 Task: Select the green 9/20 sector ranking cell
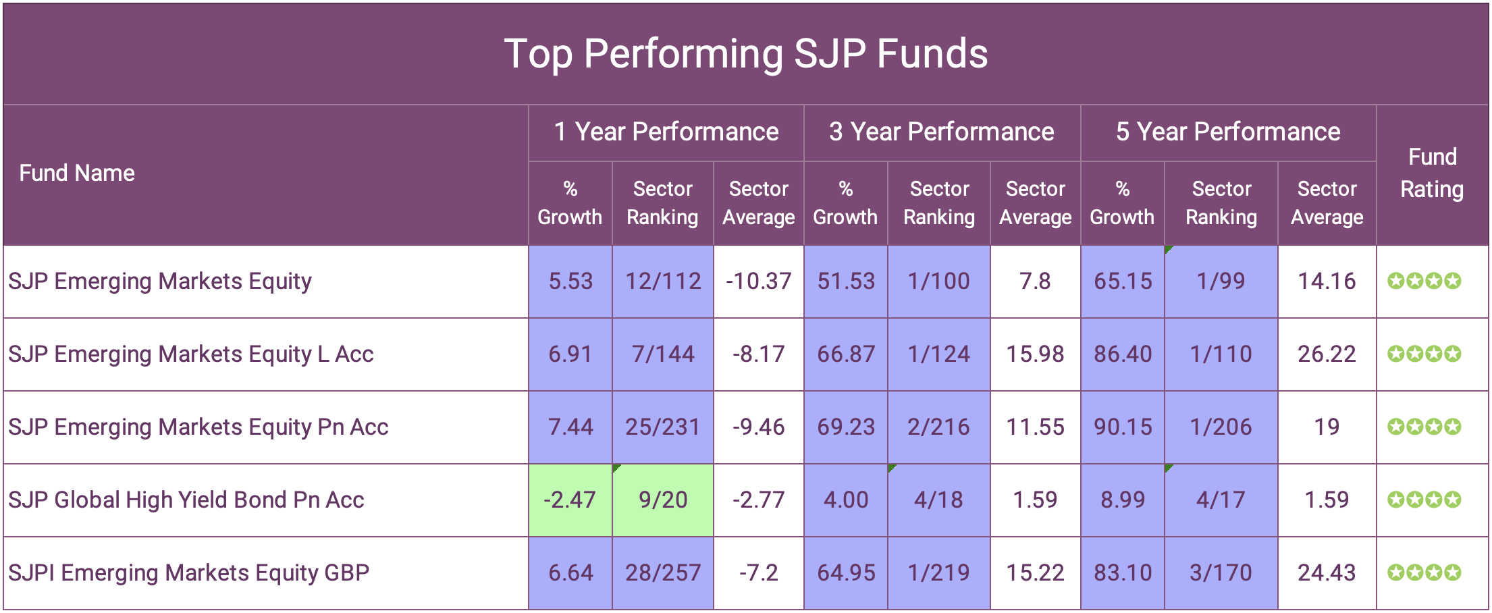point(663,500)
